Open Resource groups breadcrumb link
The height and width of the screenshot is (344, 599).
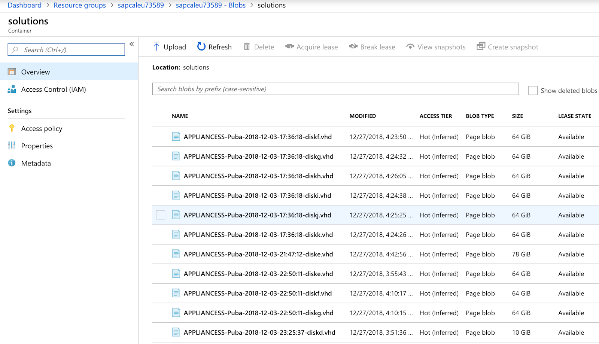(80, 5)
